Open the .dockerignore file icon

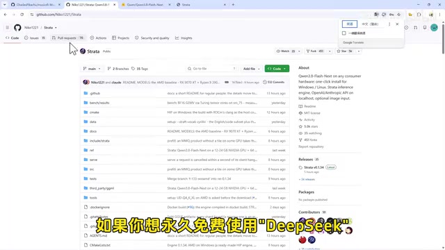click(86, 207)
